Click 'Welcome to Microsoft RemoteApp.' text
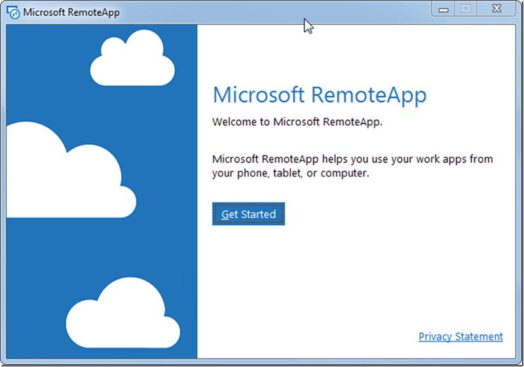 297,122
